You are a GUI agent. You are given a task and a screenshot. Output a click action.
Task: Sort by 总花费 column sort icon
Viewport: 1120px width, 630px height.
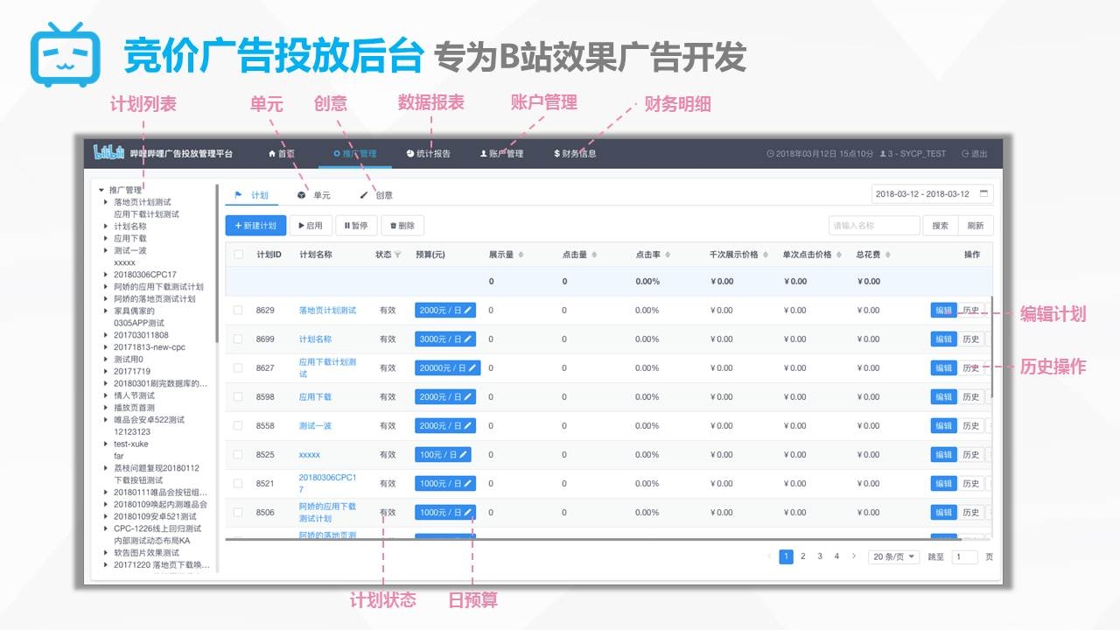pyautogui.click(x=888, y=255)
